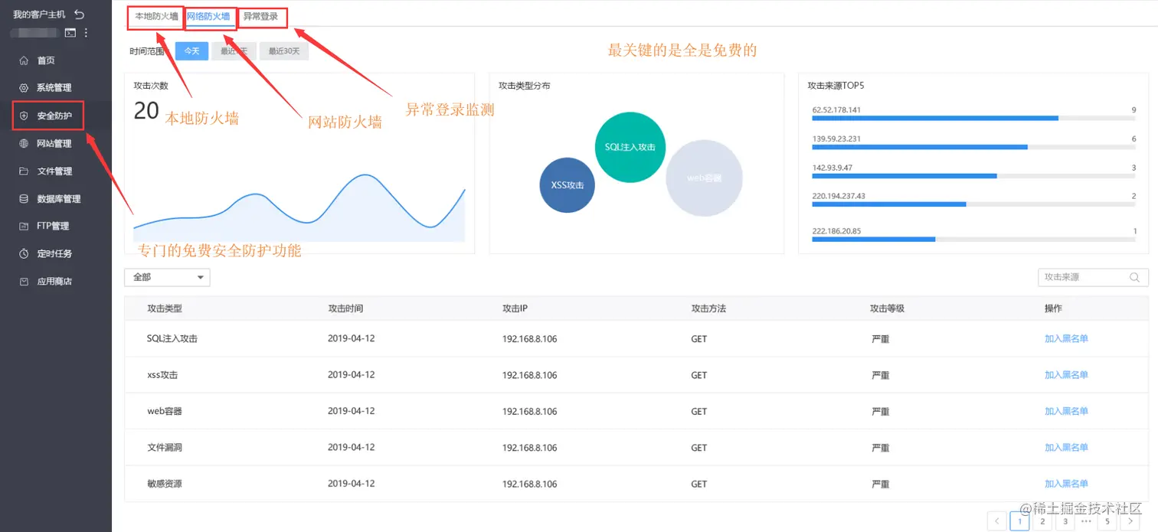Go to page 3

coord(1064,521)
